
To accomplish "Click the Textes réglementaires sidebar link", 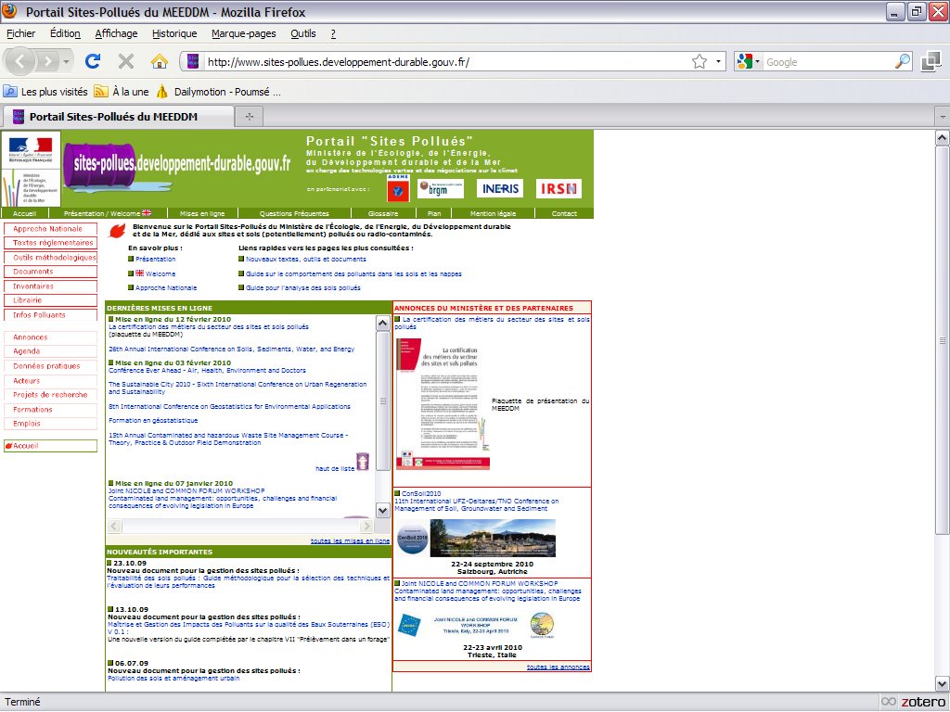I will pyautogui.click(x=52, y=243).
